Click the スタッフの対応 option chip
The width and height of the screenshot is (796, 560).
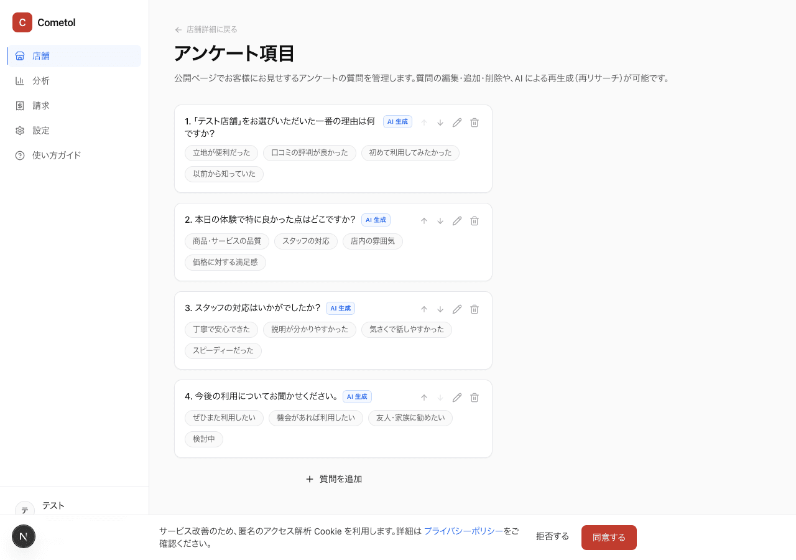pyautogui.click(x=306, y=241)
